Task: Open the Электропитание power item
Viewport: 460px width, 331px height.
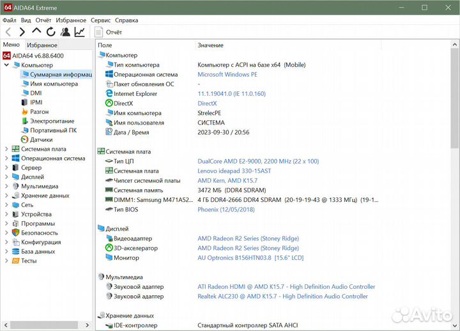Action: (52, 121)
